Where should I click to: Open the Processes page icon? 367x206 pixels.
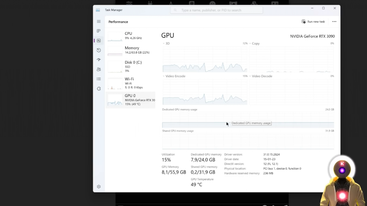pos(99,31)
